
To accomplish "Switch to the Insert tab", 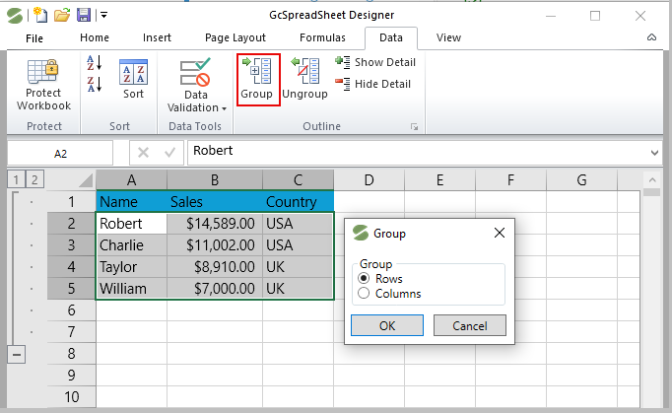I will (x=157, y=37).
